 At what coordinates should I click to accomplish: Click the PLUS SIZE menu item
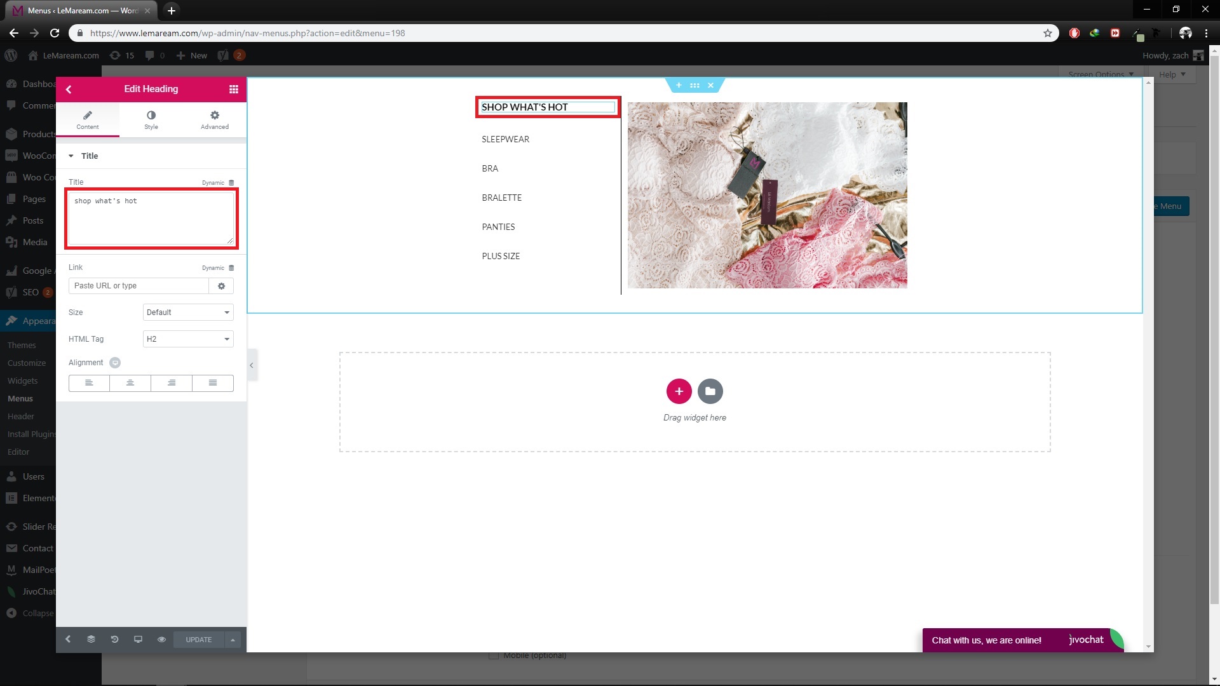pyautogui.click(x=501, y=256)
